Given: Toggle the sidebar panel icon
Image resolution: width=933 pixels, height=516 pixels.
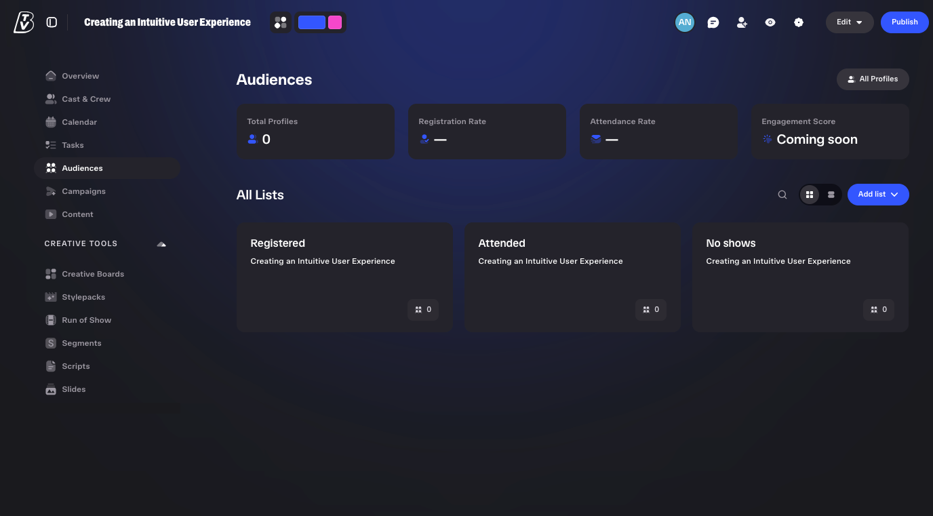Looking at the screenshot, I should [x=52, y=22].
